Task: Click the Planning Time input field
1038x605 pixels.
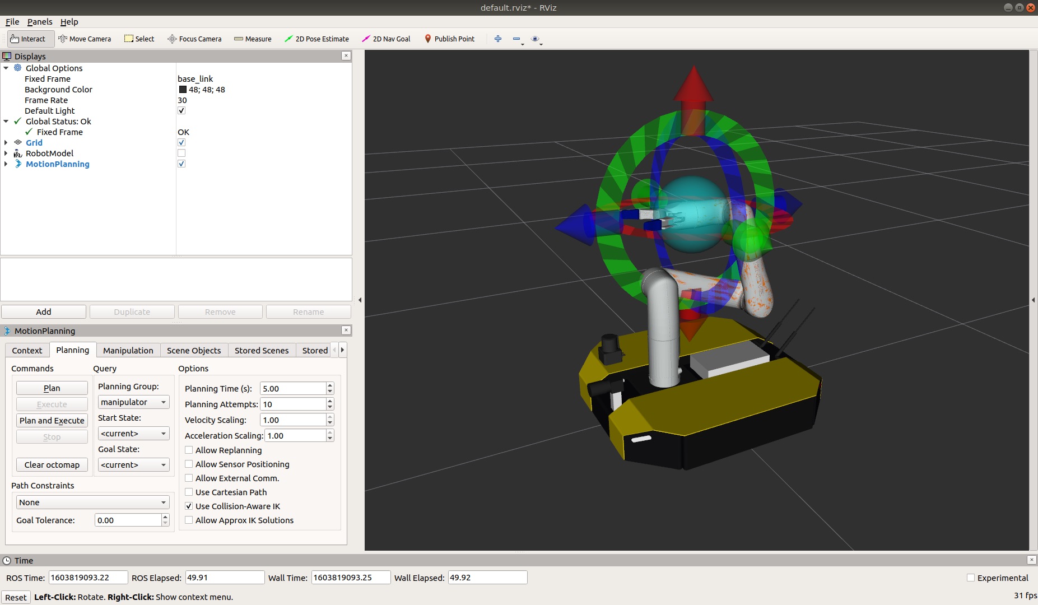Action: pyautogui.click(x=293, y=389)
